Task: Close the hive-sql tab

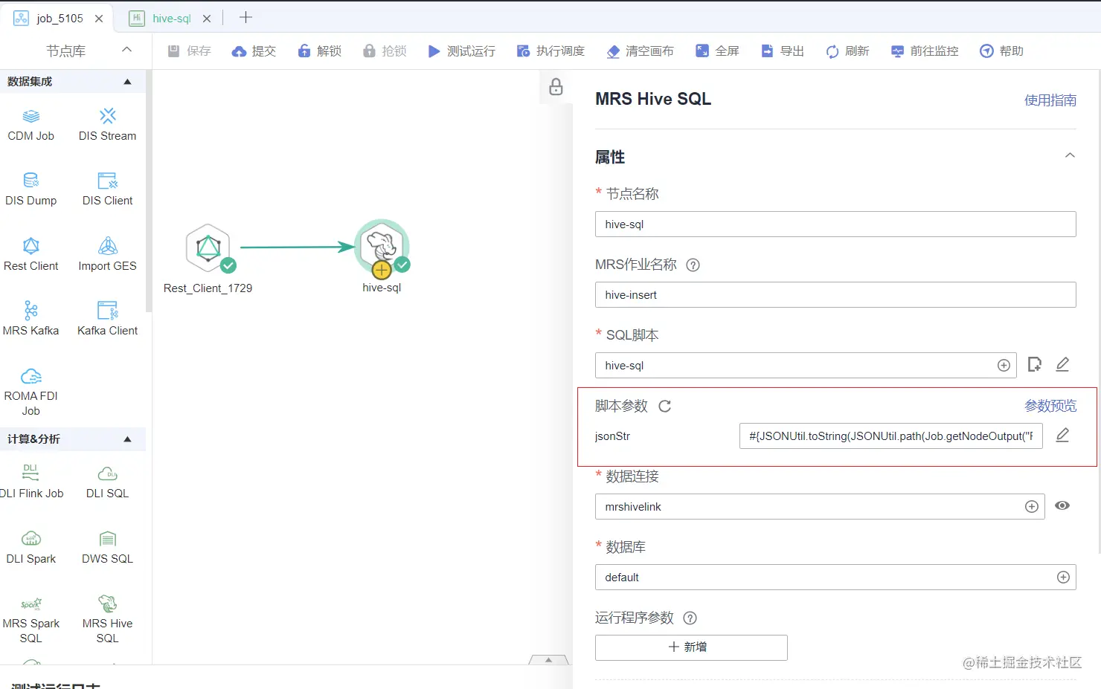Action: click(207, 19)
